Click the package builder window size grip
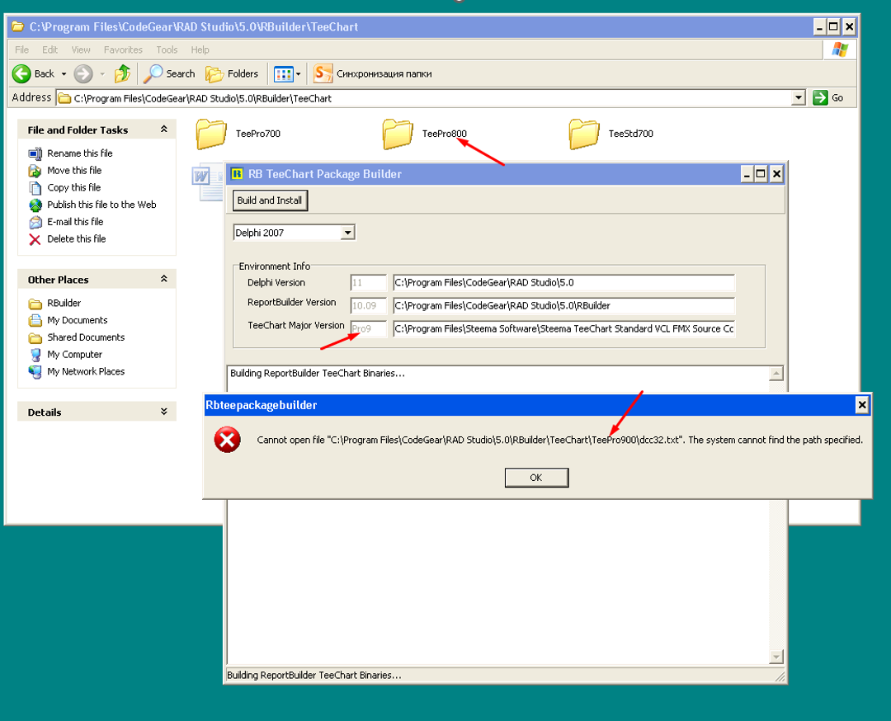Screen dimensions: 891x721 (780, 676)
